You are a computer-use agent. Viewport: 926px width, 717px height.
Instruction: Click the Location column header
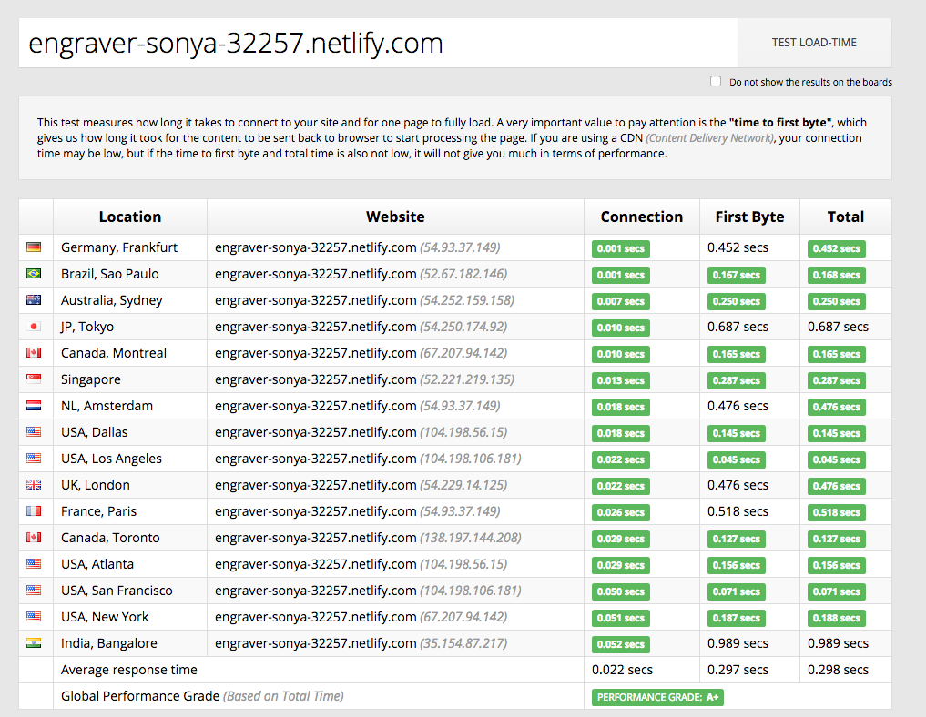pos(130,217)
